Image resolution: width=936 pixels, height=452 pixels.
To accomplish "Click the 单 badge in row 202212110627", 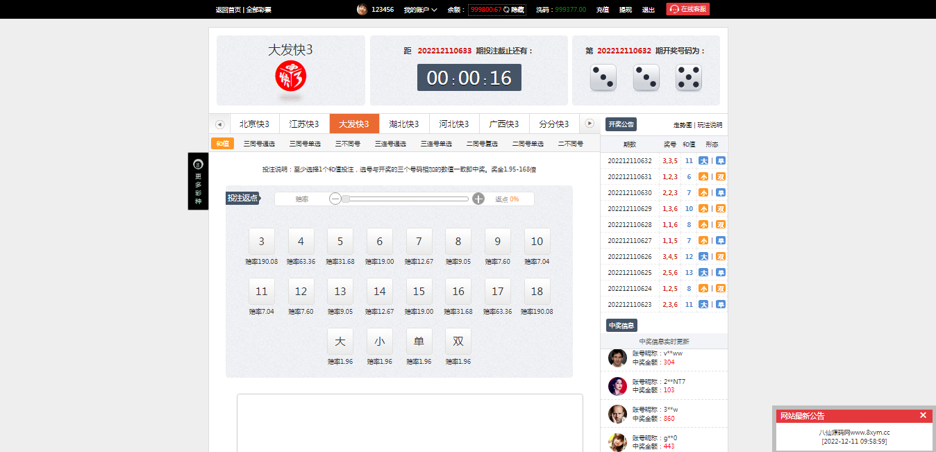I will 721,240.
